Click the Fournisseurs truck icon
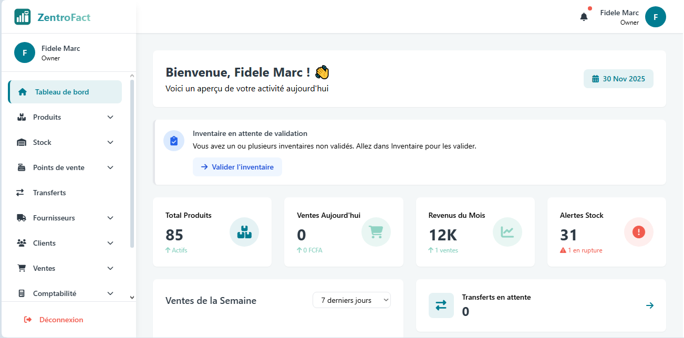Viewport: 684px width, 338px height. click(x=22, y=218)
